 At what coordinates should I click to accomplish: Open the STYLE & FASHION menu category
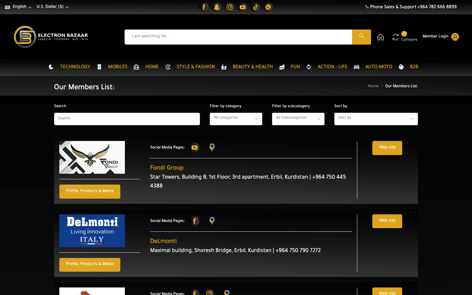tap(196, 67)
